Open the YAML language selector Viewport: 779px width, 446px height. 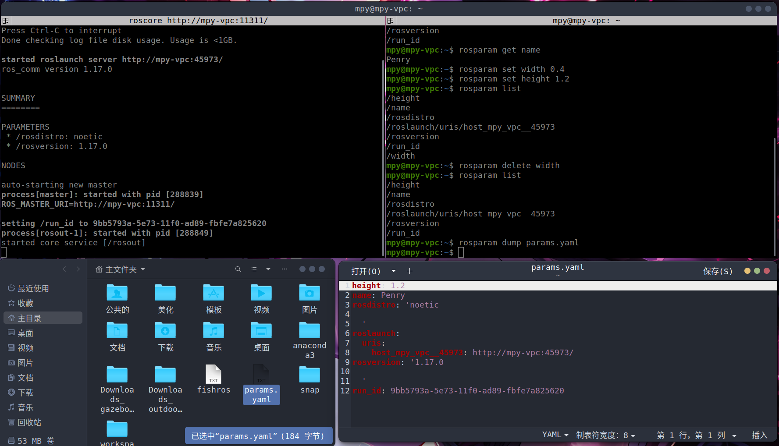click(x=555, y=435)
